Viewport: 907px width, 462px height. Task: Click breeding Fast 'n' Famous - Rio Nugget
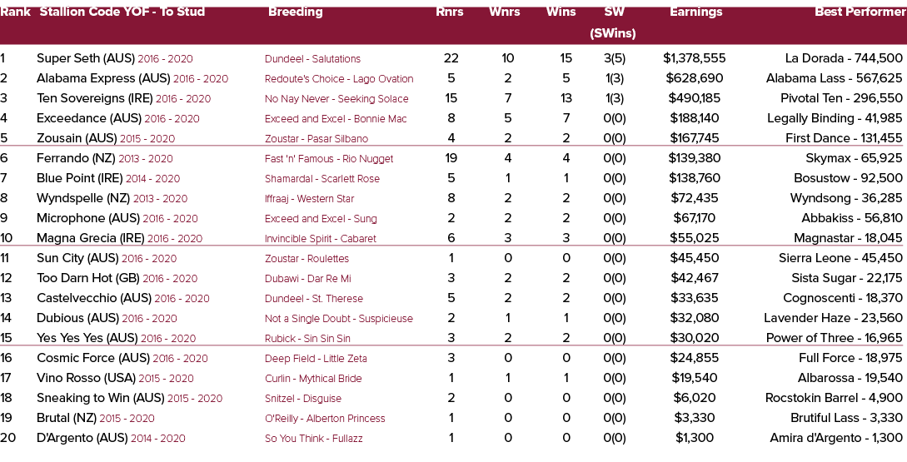click(329, 159)
